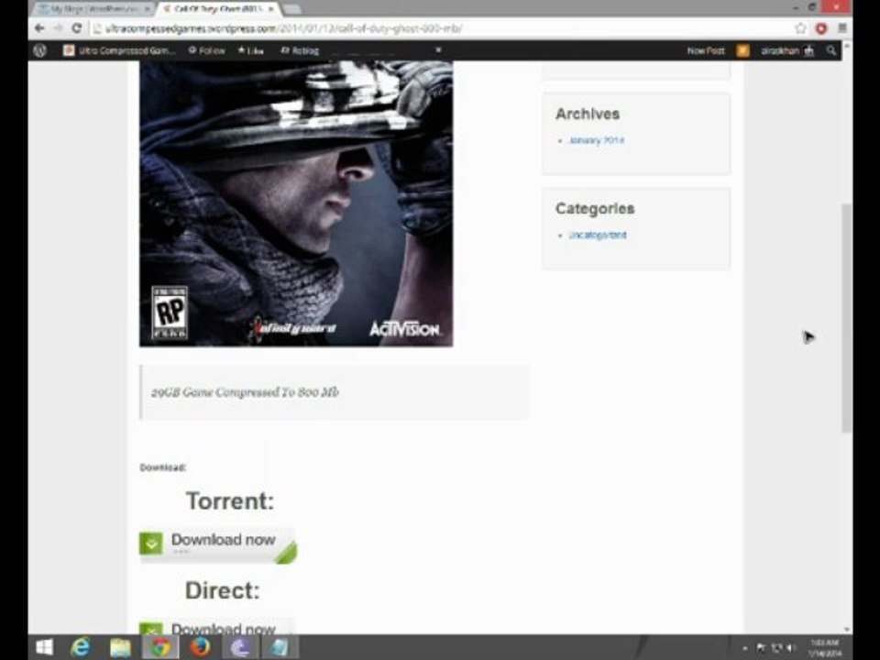Click the small Download: label
Viewport: 880px width, 660px height.
tap(163, 467)
